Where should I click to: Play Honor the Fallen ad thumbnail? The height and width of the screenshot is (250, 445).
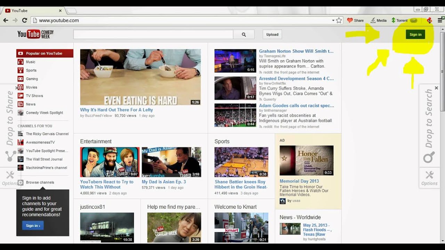pyautogui.click(x=306, y=160)
